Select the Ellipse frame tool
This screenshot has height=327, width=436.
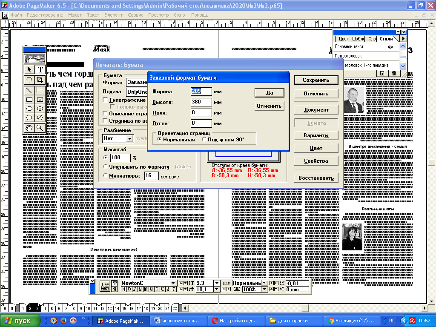40,109
